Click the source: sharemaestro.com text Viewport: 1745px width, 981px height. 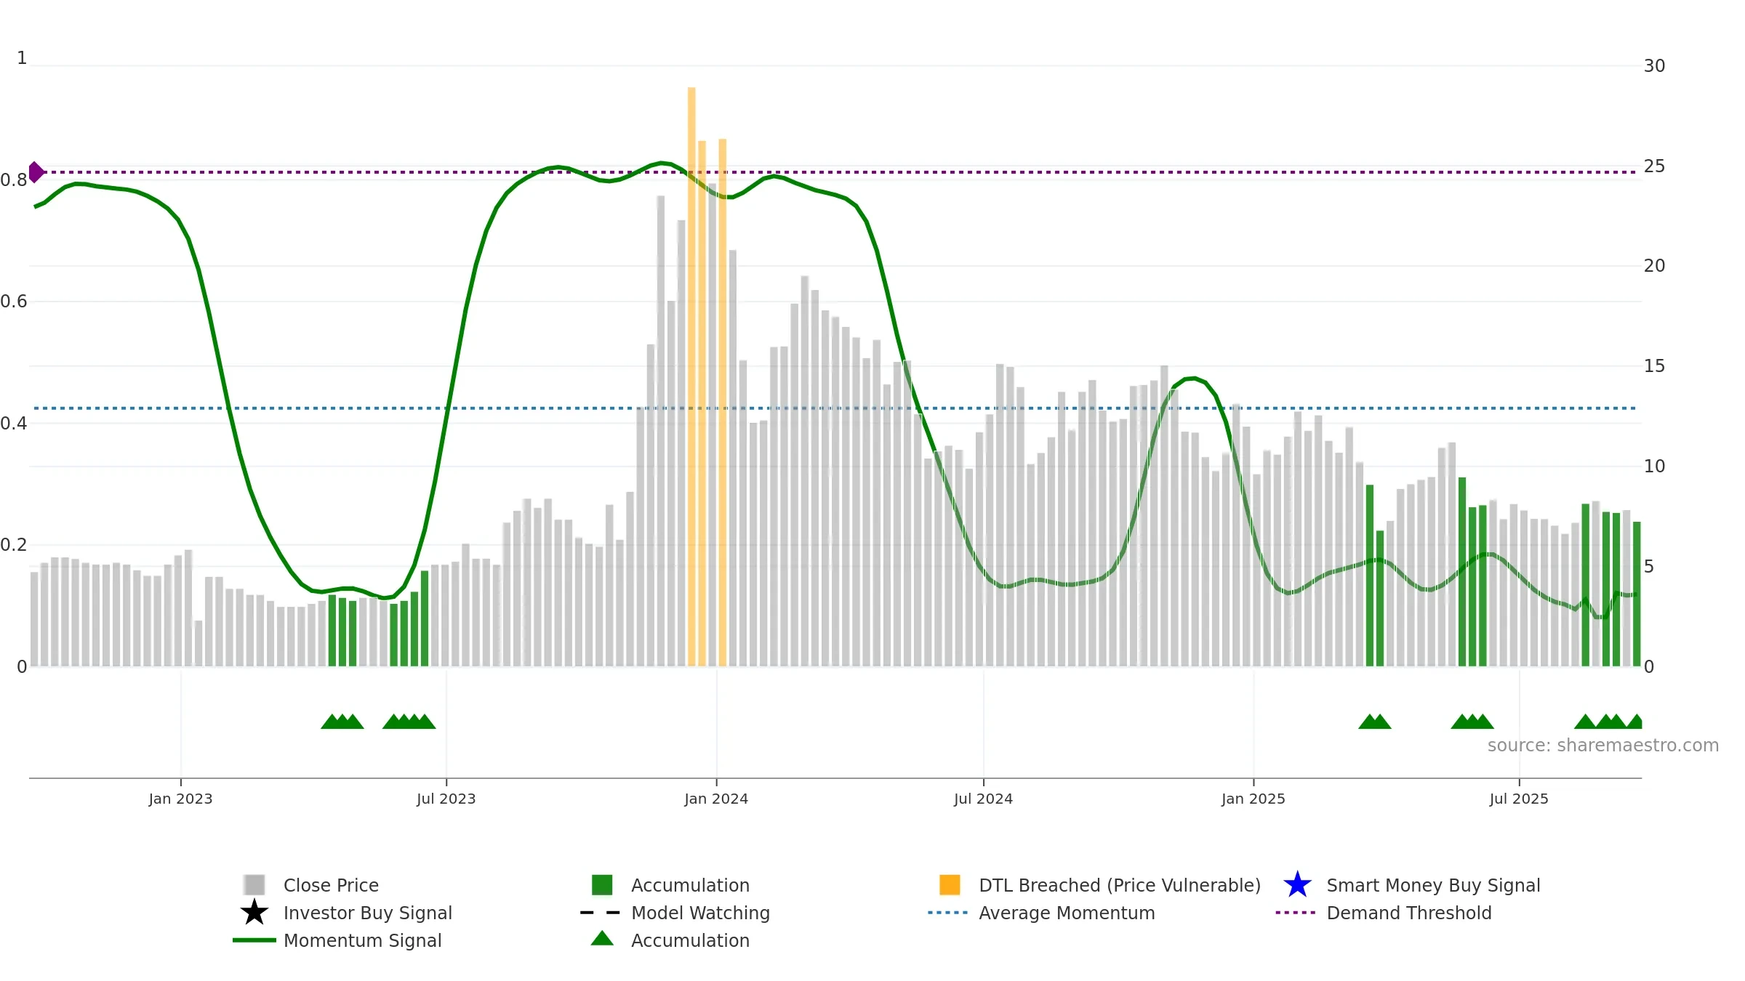click(1603, 746)
